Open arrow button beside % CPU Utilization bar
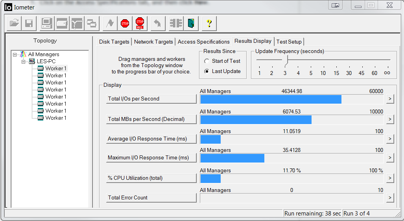This screenshot has width=404, height=221. coord(390,178)
